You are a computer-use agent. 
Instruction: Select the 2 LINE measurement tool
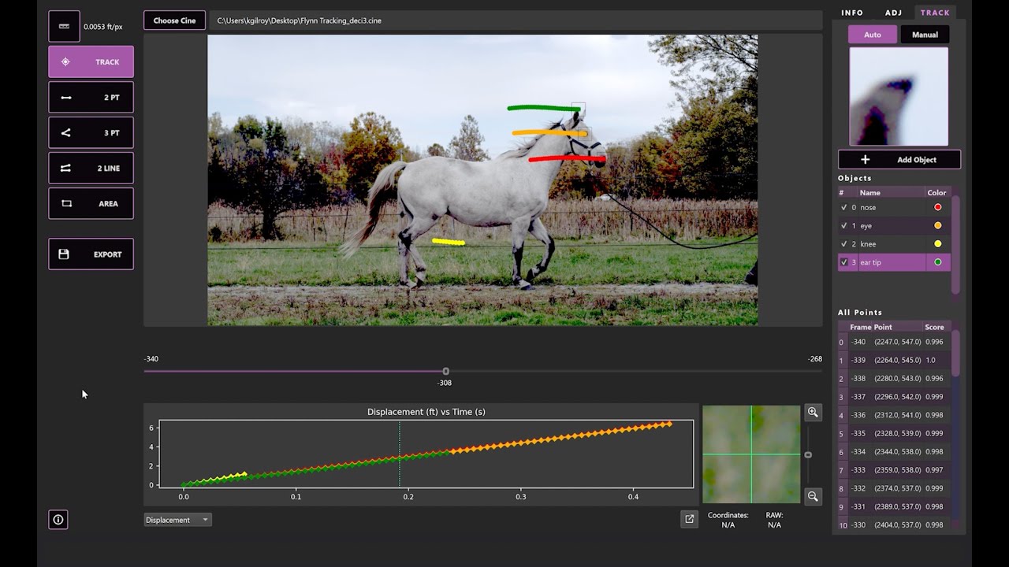point(91,168)
